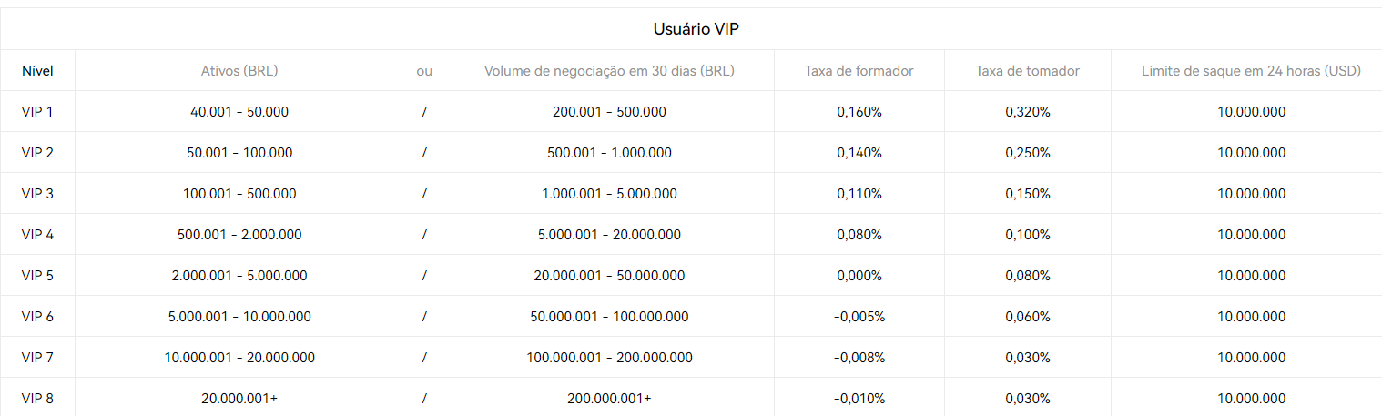Click the Taxa de formador header
This screenshot has height=416, width=1382.
(859, 70)
